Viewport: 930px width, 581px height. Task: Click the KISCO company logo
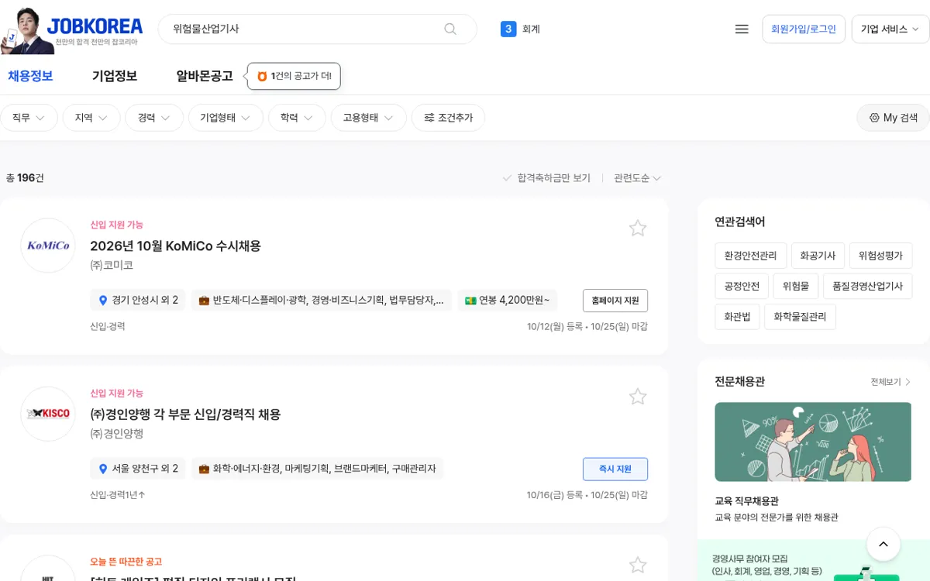tap(48, 414)
